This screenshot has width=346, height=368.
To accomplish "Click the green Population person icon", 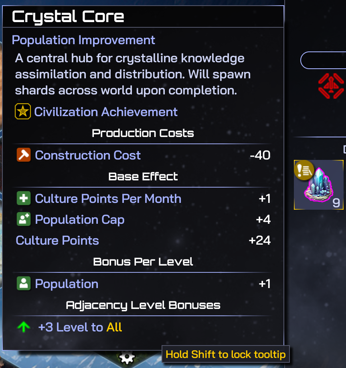I will pos(24,284).
